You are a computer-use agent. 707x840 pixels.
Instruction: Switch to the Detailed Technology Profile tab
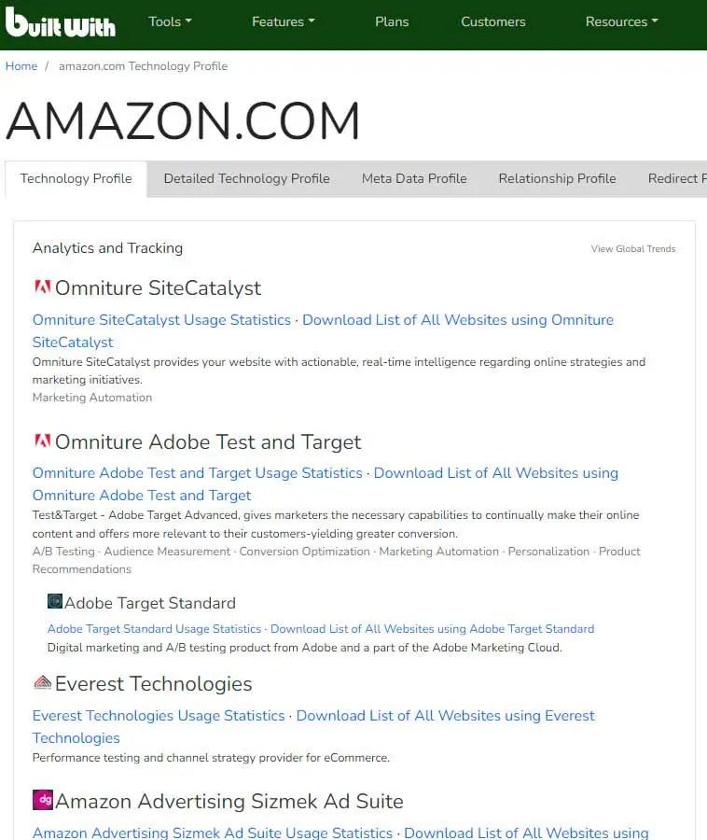[x=246, y=177]
